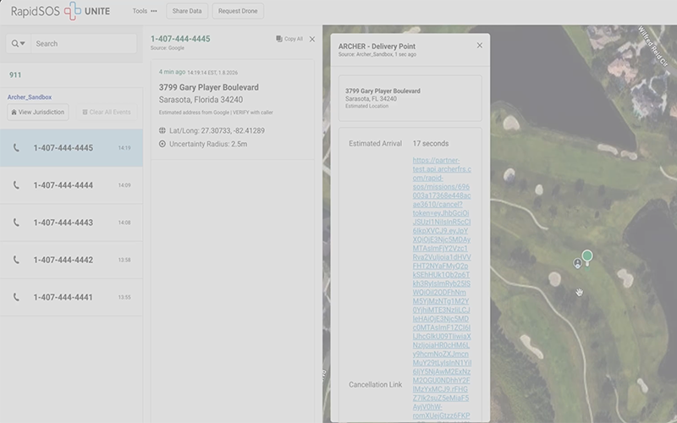
Task: Open the Archer cancellation link URL
Action: coord(442,288)
